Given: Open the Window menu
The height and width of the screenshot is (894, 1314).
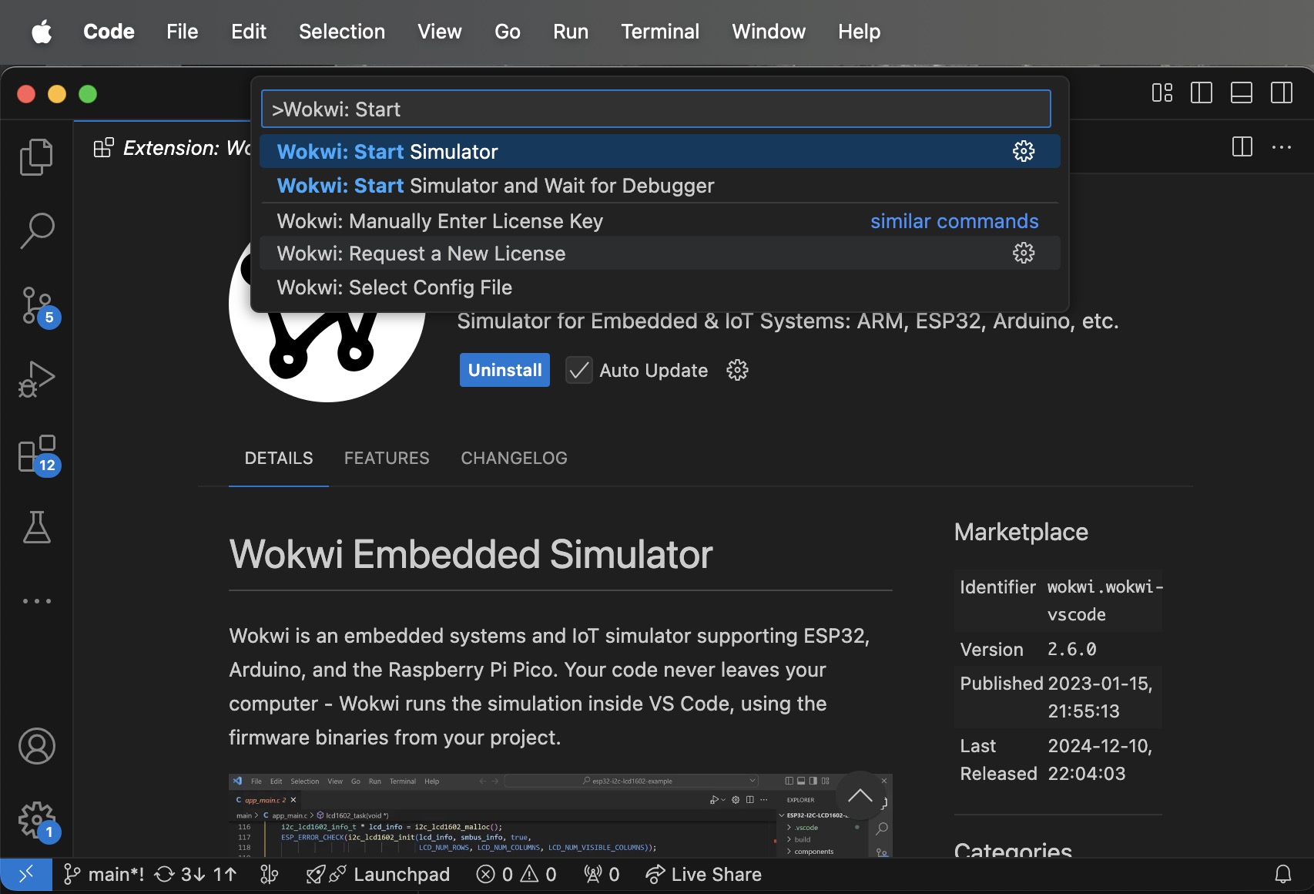Looking at the screenshot, I should pos(768,32).
